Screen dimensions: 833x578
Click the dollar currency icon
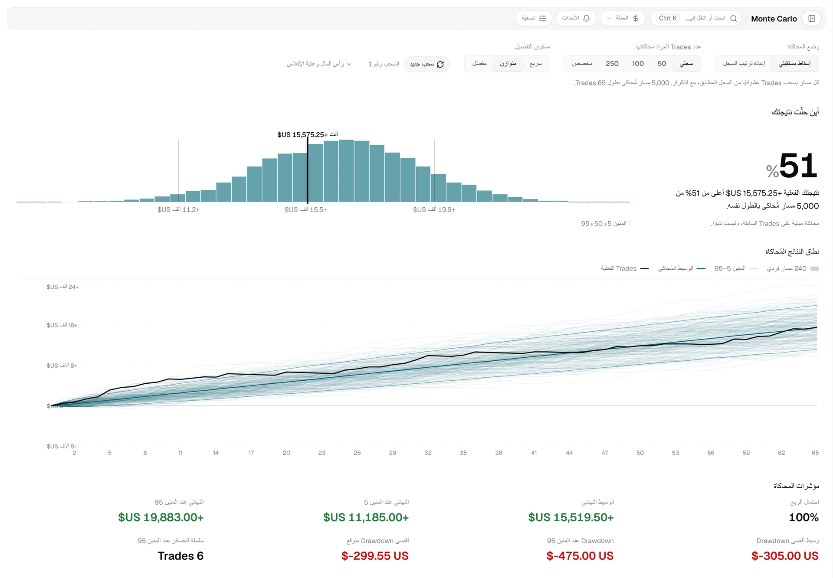pos(636,18)
